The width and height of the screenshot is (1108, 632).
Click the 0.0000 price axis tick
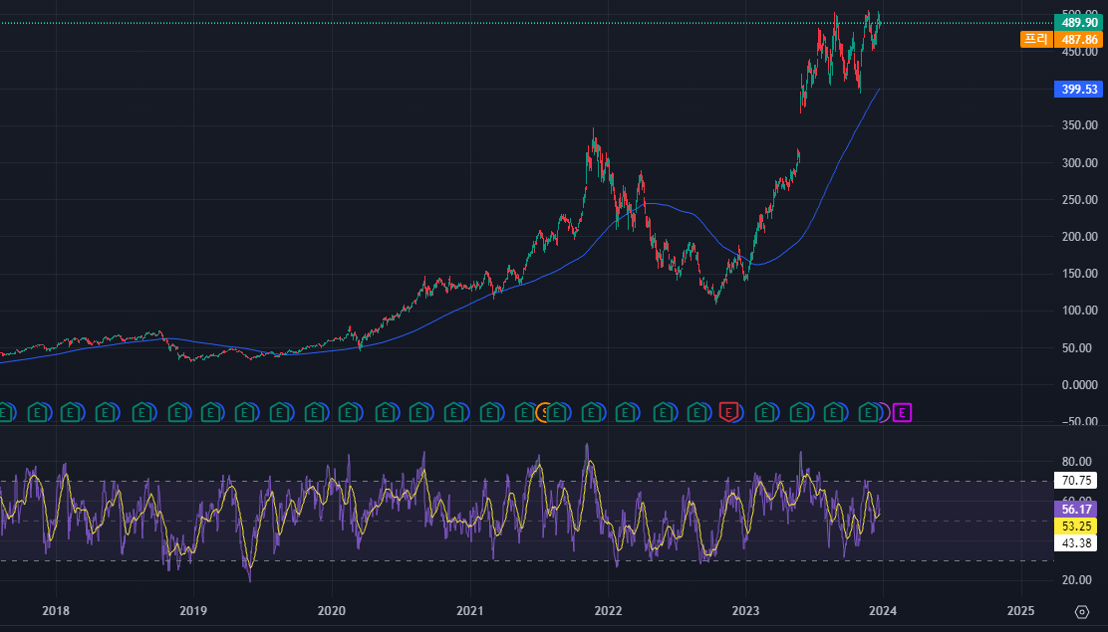[x=1080, y=385]
